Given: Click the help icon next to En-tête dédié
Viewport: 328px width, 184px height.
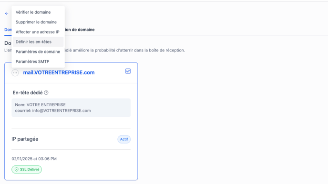Looking at the screenshot, I should [x=46, y=92].
